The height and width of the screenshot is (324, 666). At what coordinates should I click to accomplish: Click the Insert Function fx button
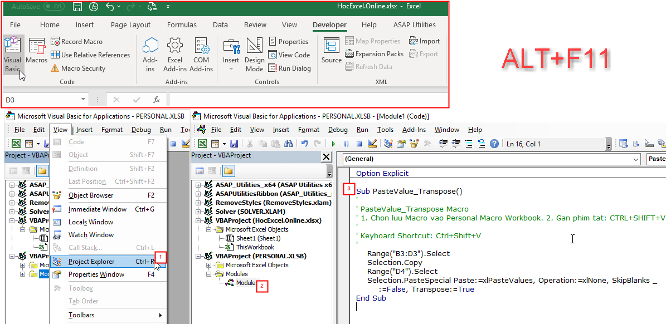156,100
